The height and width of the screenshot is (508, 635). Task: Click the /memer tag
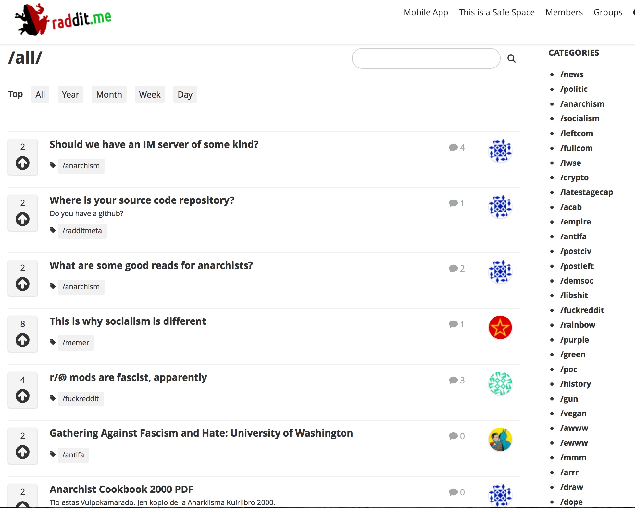click(x=76, y=343)
